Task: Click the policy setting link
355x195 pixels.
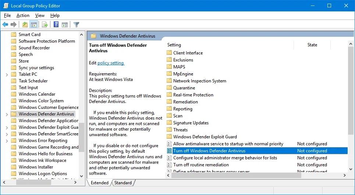Action: [111, 63]
